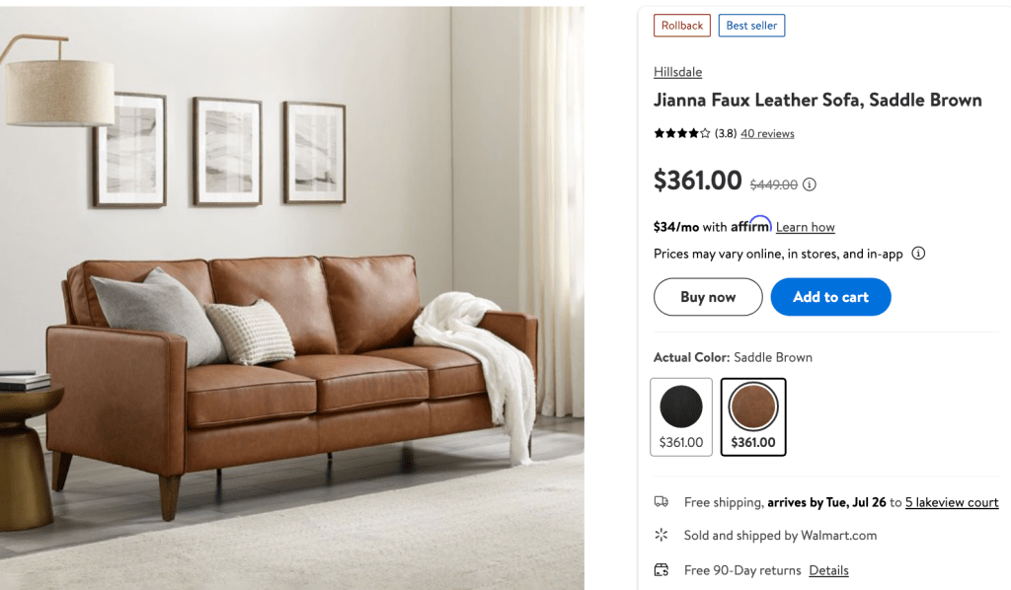Click the star rating icons

tap(681, 133)
